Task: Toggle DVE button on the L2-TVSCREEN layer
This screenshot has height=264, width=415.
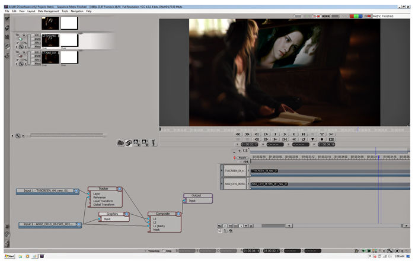Action: 37,39
